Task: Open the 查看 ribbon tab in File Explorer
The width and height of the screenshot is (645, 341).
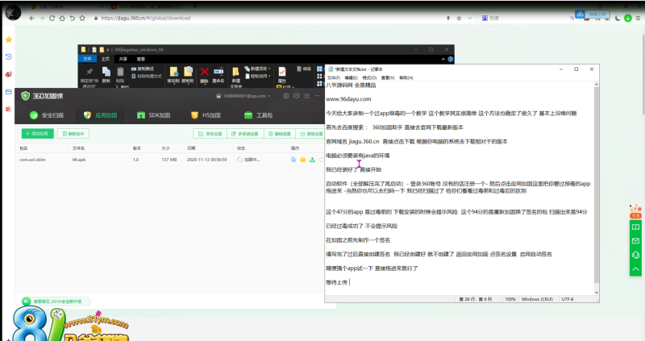Action: pyautogui.click(x=140, y=59)
